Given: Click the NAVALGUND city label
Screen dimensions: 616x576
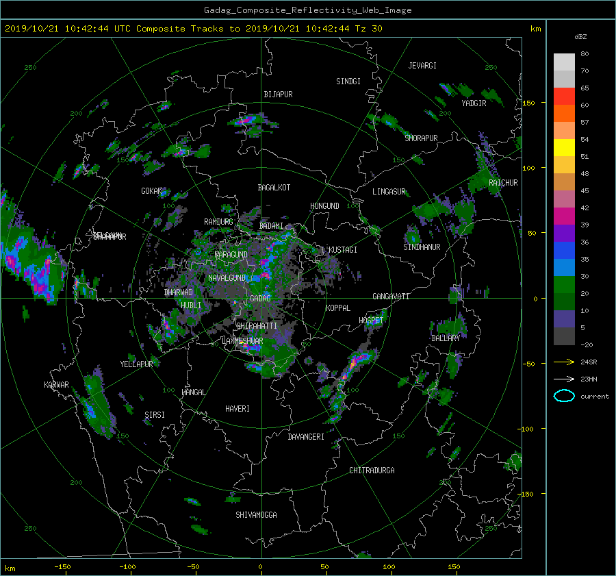Looking at the screenshot, I should 227,278.
